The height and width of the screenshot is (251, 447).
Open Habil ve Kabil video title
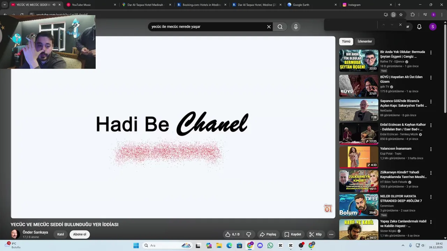pos(403,223)
